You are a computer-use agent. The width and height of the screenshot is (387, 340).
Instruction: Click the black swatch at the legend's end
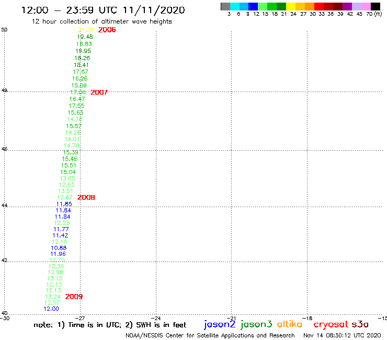(375, 7)
